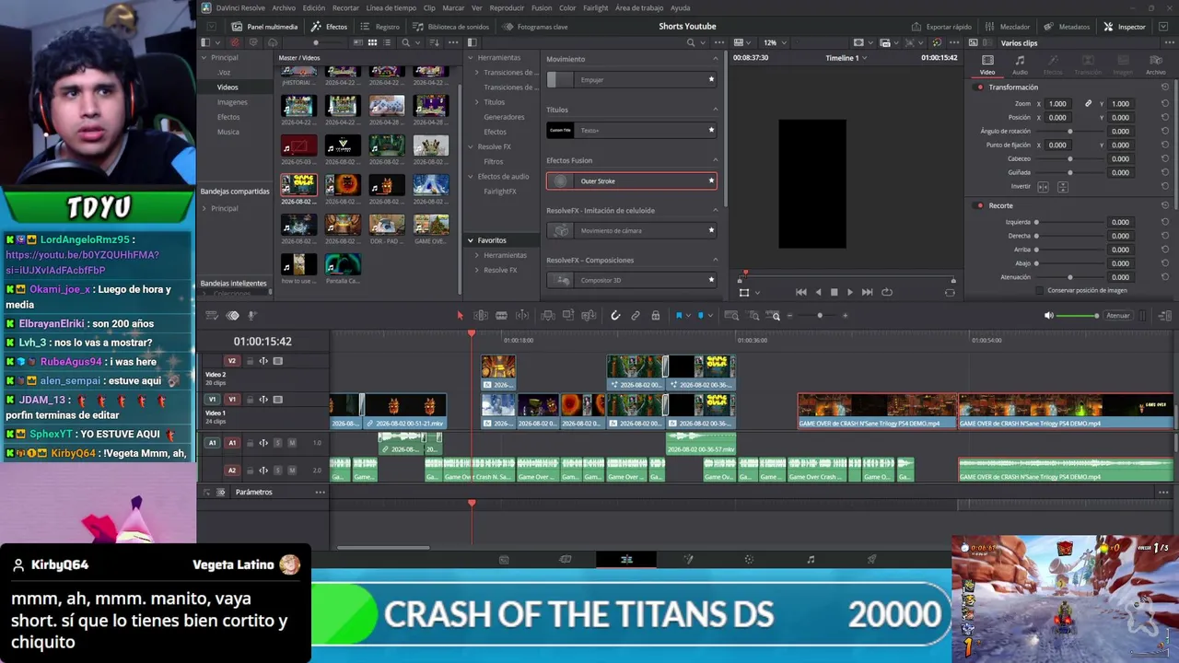This screenshot has width=1179, height=663.
Task: Open the Mezclador panel
Action: pos(1008,27)
